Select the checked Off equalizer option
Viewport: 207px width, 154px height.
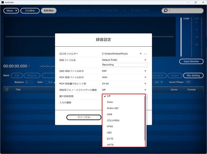coord(110,96)
